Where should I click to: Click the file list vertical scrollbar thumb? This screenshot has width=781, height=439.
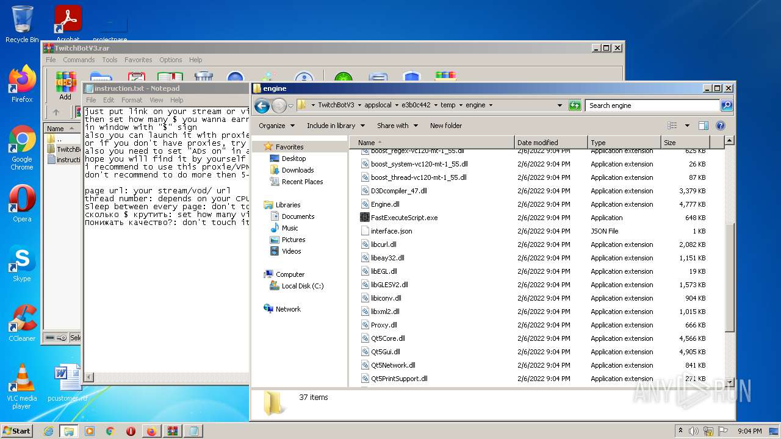click(730, 277)
